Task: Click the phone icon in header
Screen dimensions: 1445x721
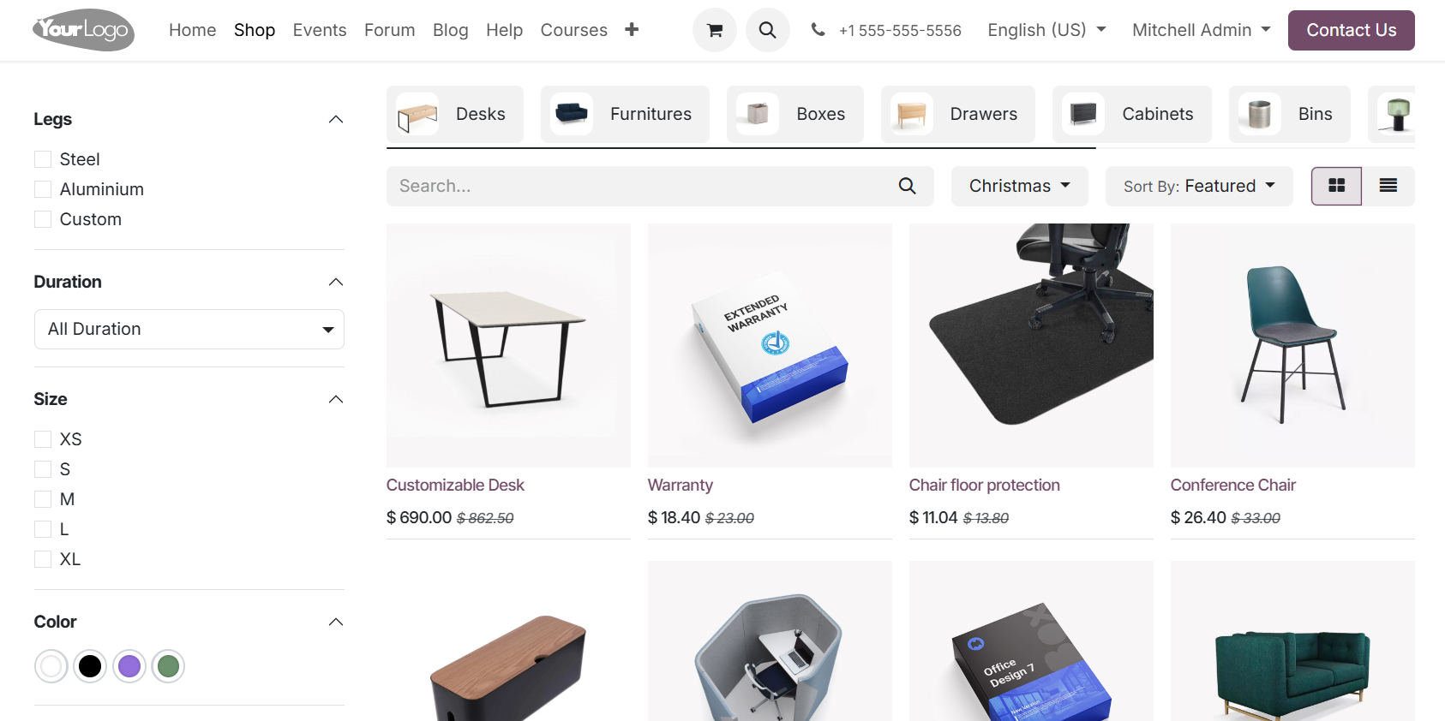Action: pos(818,30)
